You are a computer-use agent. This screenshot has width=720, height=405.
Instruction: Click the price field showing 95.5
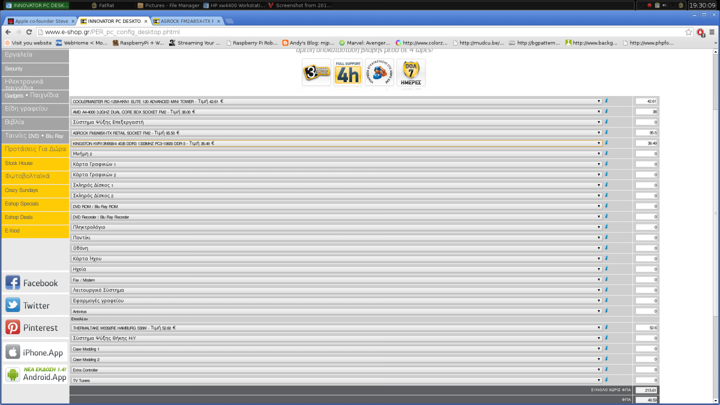click(647, 133)
